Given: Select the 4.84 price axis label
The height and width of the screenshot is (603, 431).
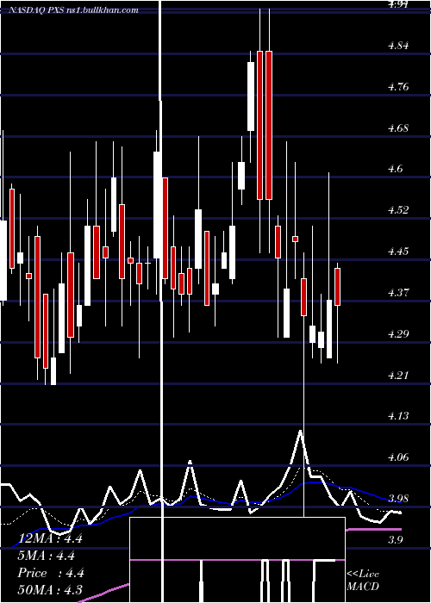Looking at the screenshot, I should point(398,46).
